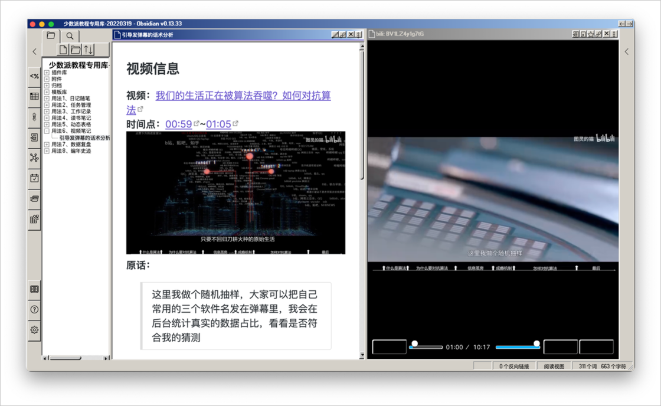
Task: Click the new note icon in file explorer
Action: (63, 50)
